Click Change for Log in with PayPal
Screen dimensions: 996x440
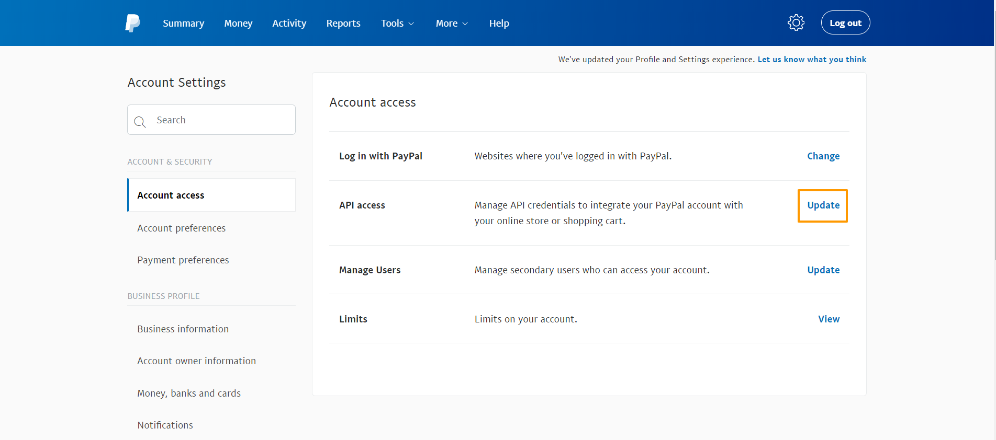(x=823, y=156)
